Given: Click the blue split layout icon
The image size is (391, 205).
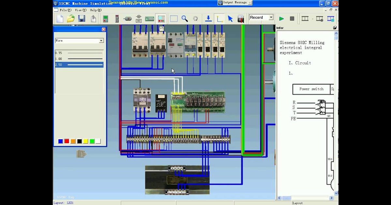Looking at the screenshot, I should pos(331,19).
